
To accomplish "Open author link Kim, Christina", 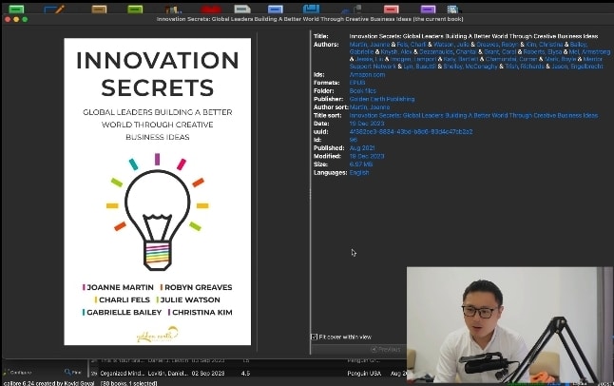I will pyautogui.click(x=545, y=45).
